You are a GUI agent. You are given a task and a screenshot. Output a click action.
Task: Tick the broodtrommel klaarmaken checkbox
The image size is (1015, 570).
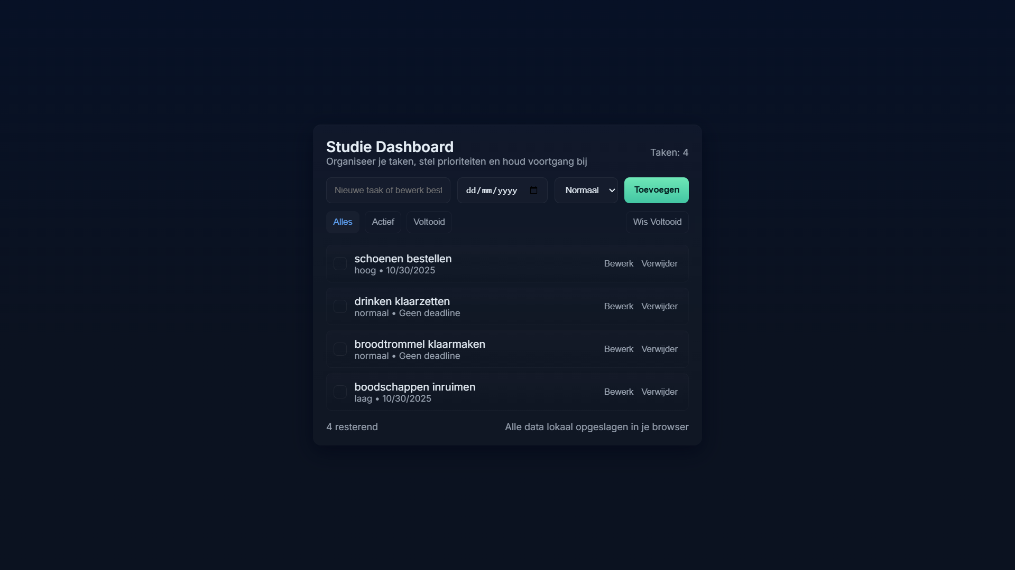click(340, 349)
